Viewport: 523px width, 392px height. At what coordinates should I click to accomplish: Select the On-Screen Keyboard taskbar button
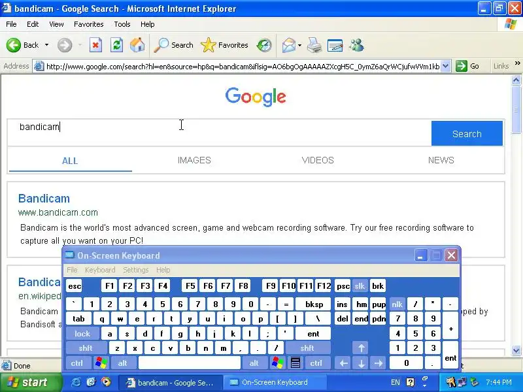point(275,382)
